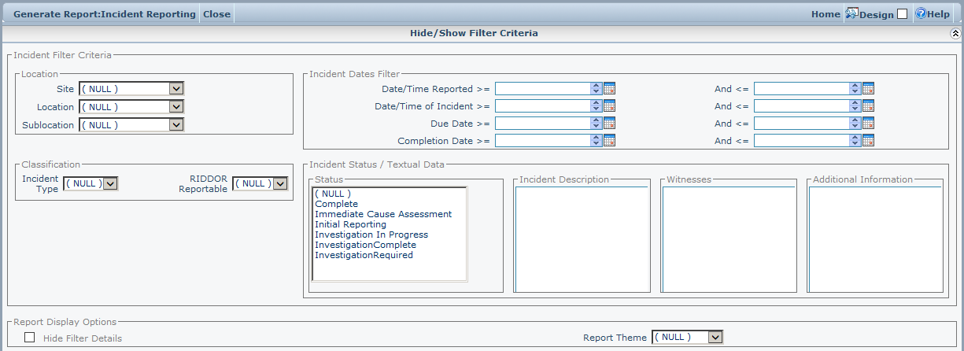Open calendar for Date/Time Reported start

pyautogui.click(x=609, y=89)
